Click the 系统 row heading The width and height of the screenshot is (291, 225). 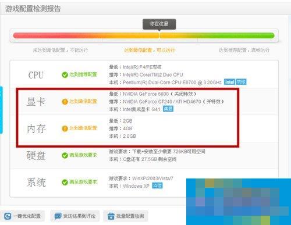point(36,183)
